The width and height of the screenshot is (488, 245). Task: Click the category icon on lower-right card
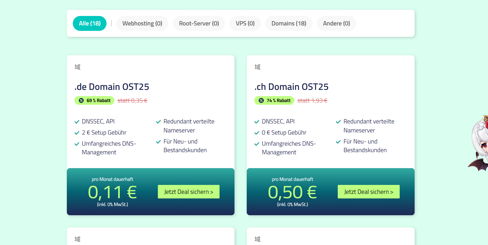tap(257, 239)
